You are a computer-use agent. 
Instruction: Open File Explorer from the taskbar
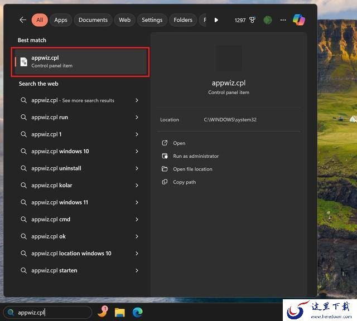[119, 312]
